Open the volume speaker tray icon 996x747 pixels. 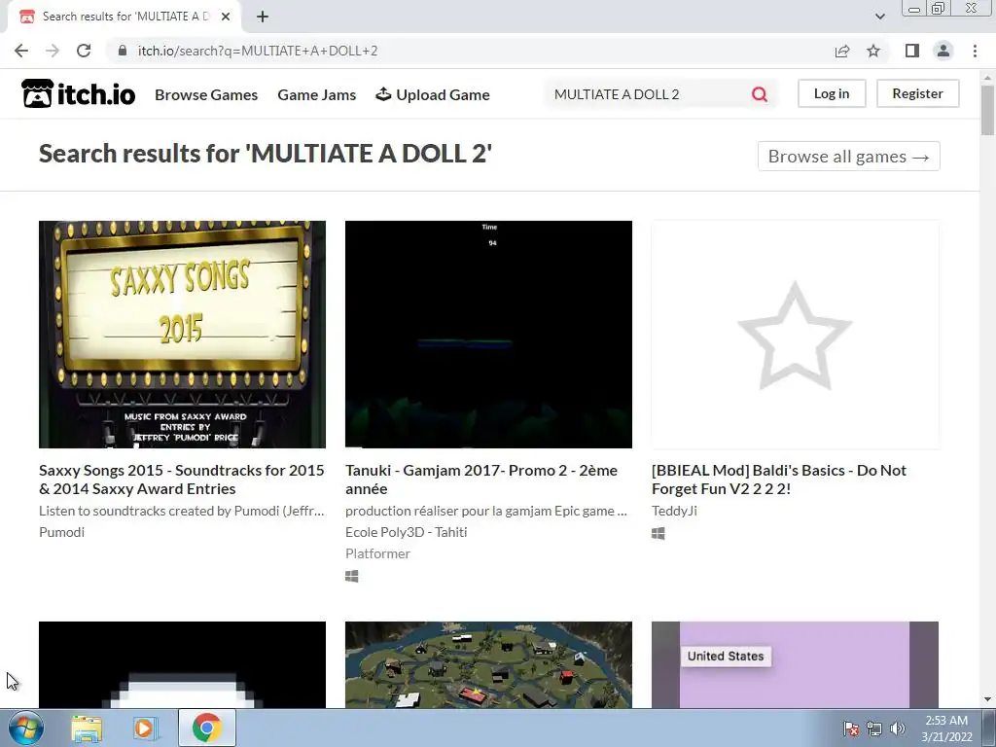point(898,729)
